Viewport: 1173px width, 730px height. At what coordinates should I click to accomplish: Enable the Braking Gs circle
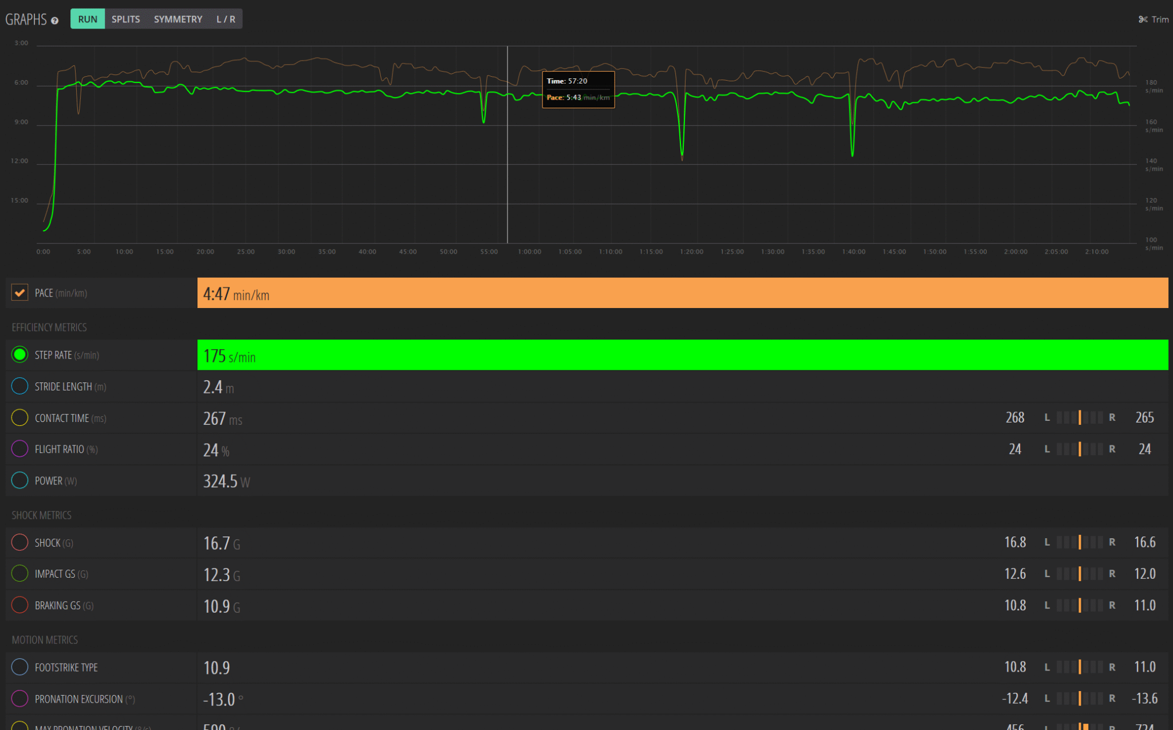[x=19, y=605]
